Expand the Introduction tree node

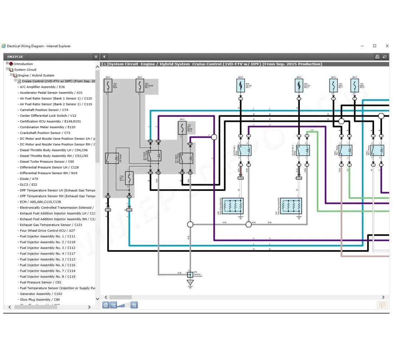point(7,64)
